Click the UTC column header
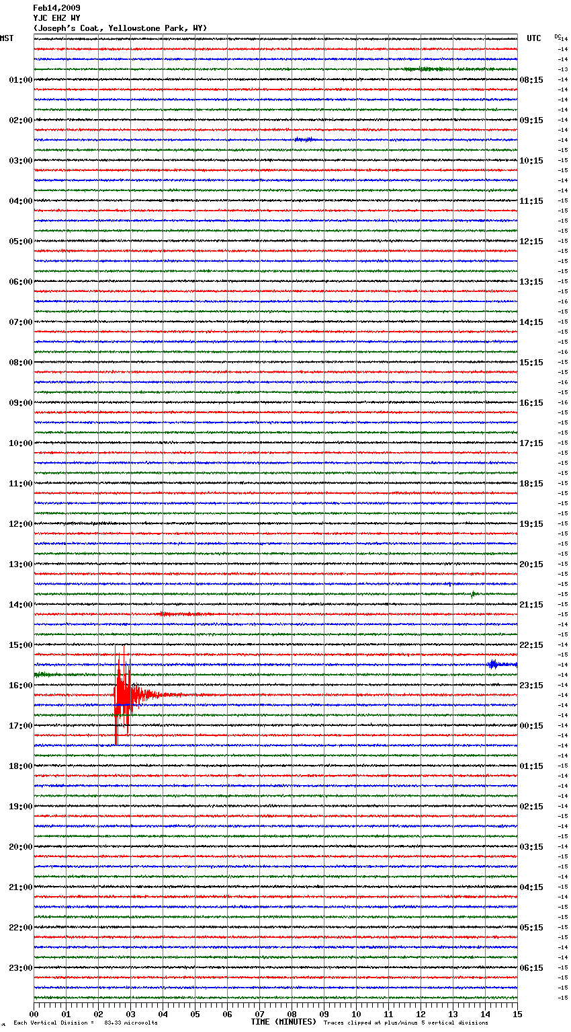The height and width of the screenshot is (1032, 571). point(534,38)
